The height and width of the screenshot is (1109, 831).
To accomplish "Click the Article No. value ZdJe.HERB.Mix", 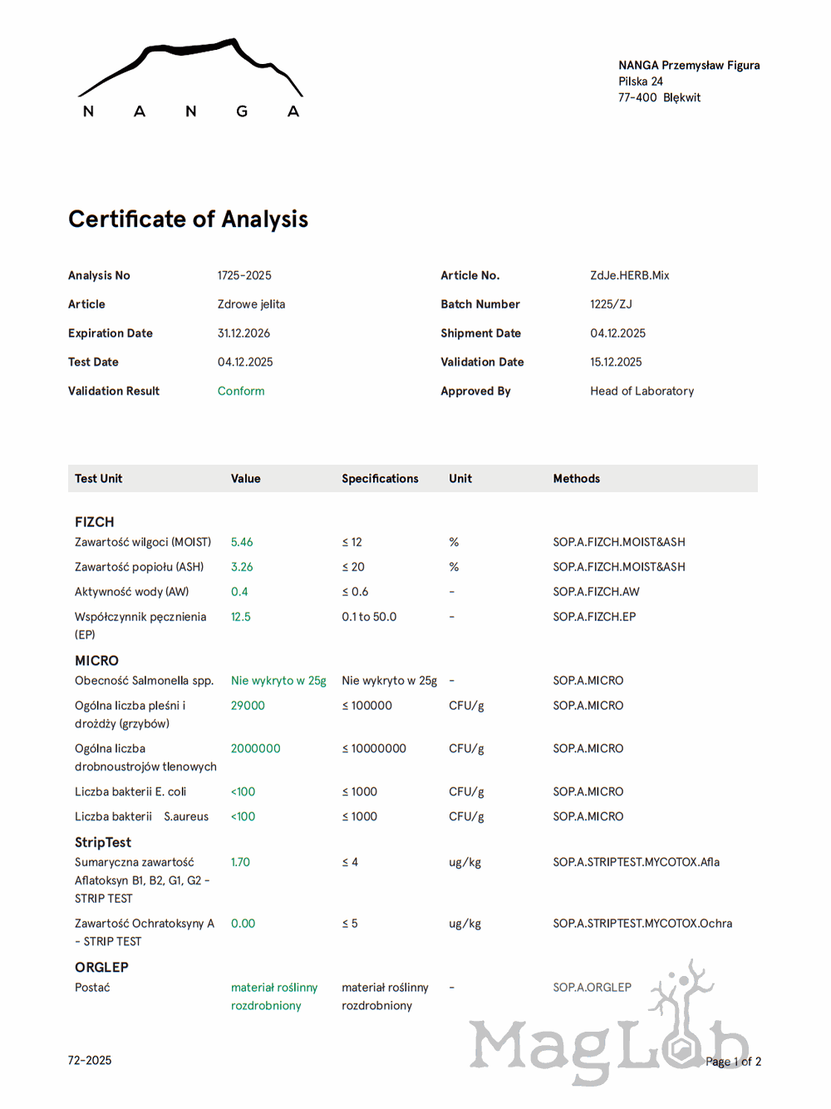I will (x=629, y=275).
